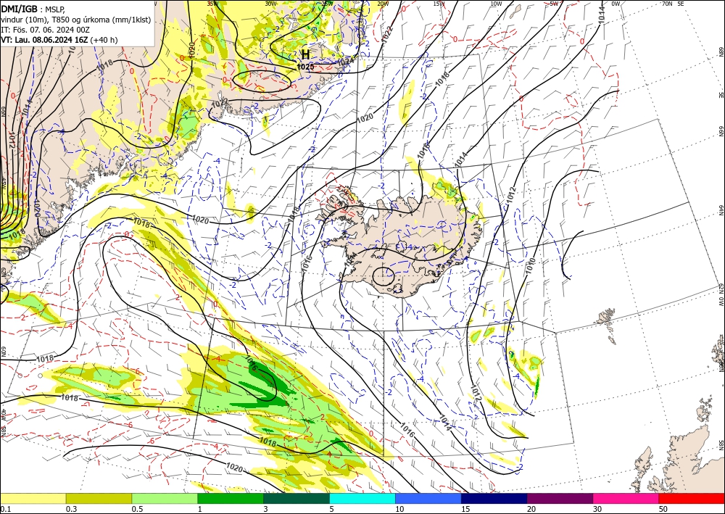Screen dimensions: 725x514
Task: Click the '70N 5E' corner coordinate label
Action: [673, 3]
